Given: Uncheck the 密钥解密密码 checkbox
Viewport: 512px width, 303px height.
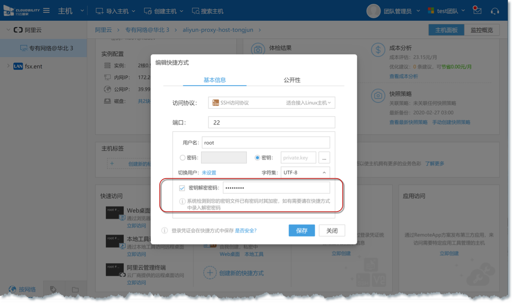Looking at the screenshot, I should click(x=182, y=188).
